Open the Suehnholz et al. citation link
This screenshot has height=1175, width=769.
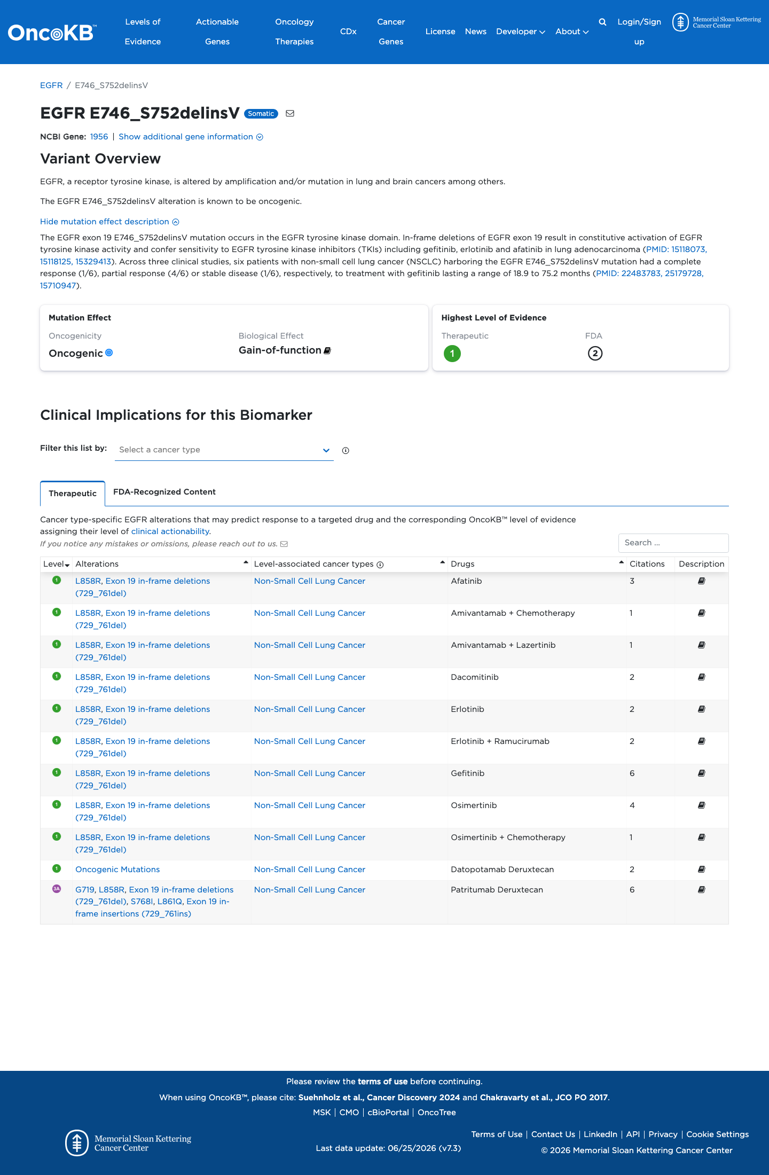(379, 1098)
